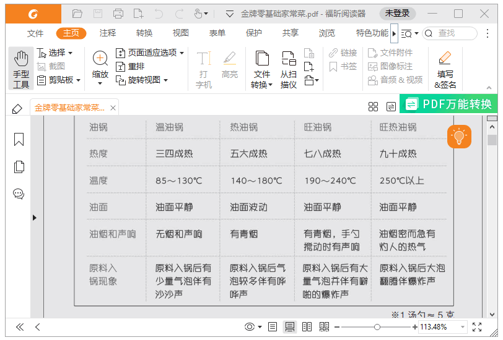
Task: Go to first page double-arrow button
Action: tap(20, 327)
